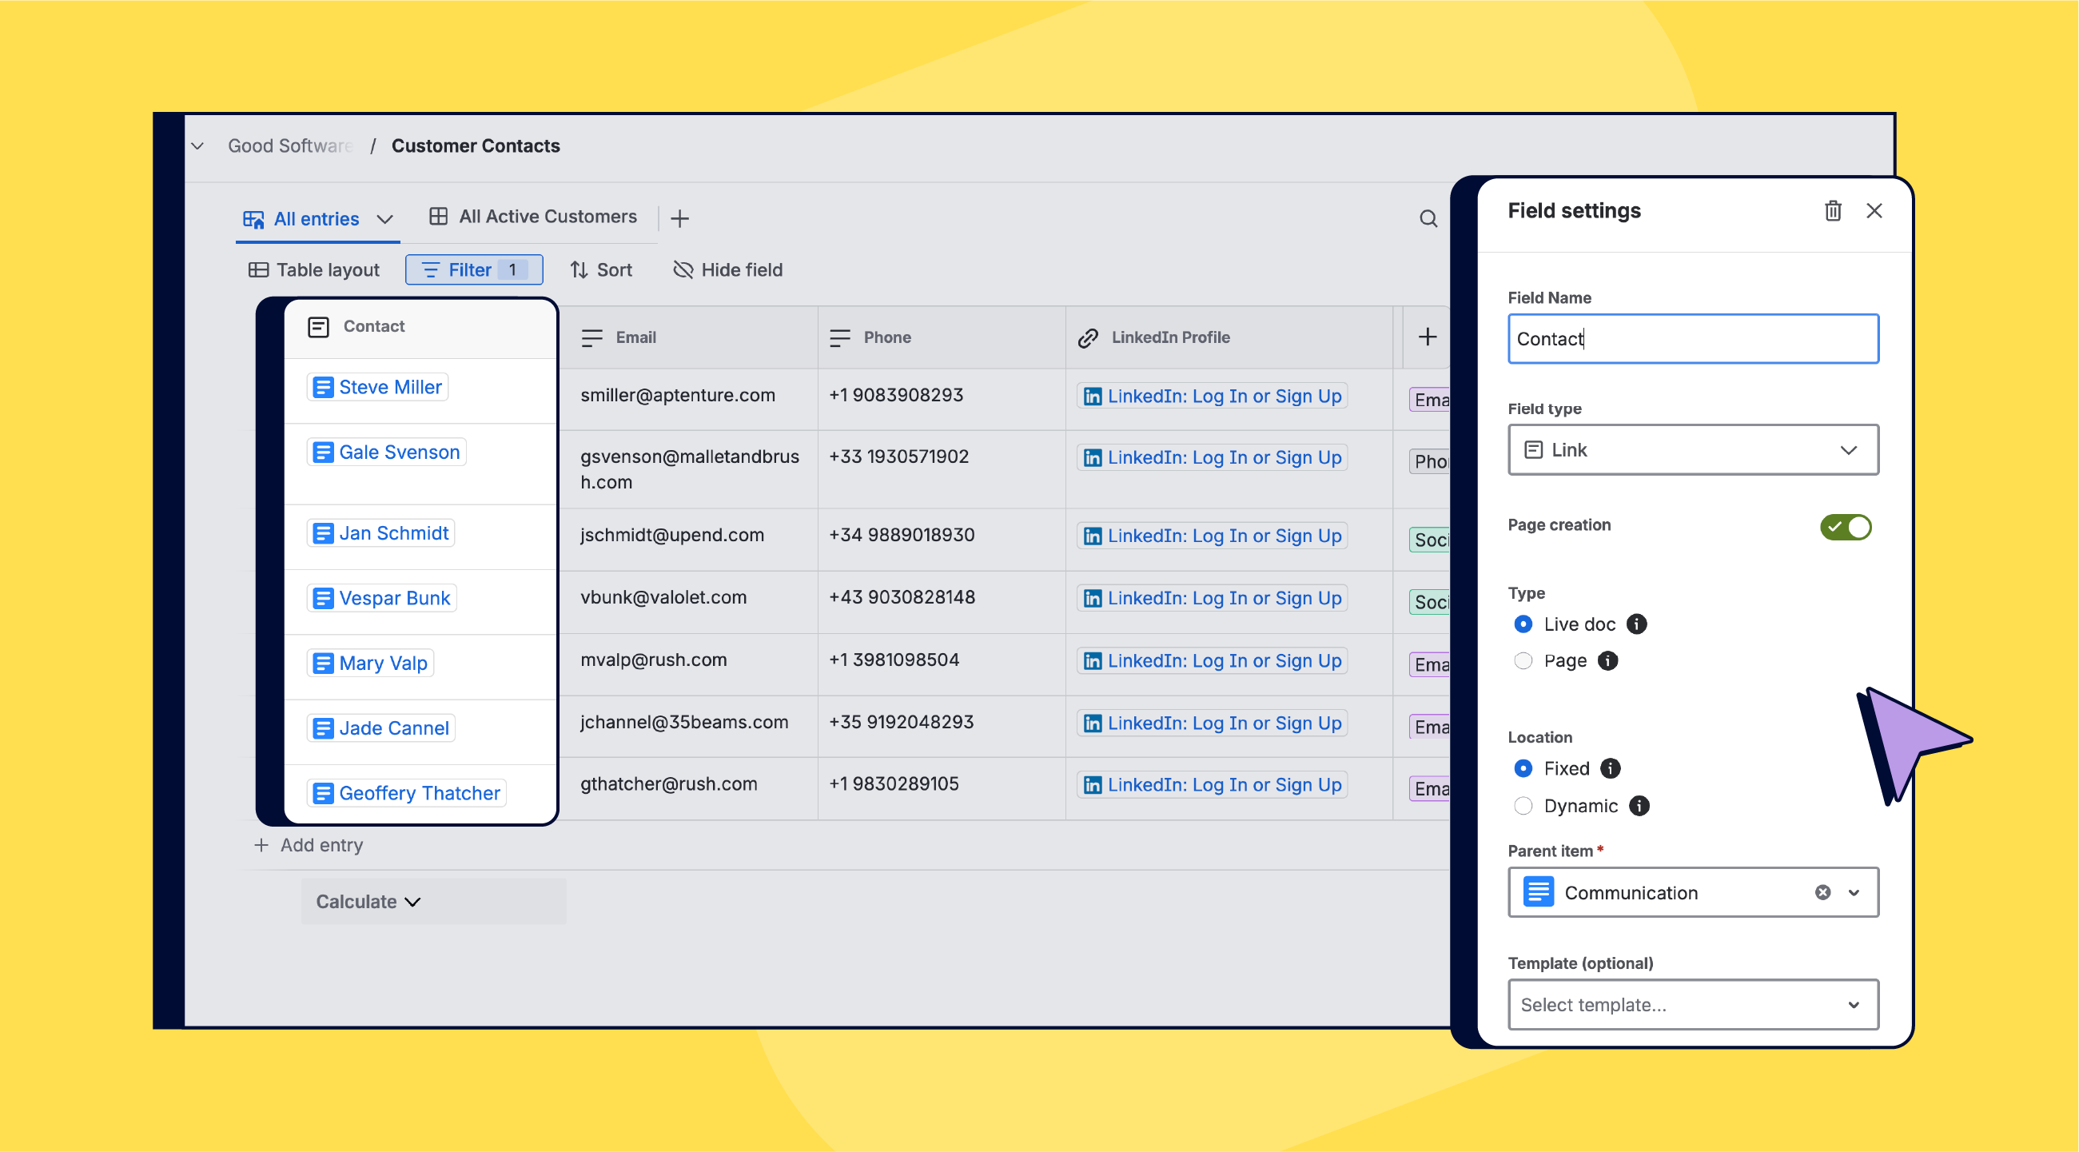The height and width of the screenshot is (1152, 2079).
Task: Toggle the Filter showing one active filter
Action: [473, 269]
